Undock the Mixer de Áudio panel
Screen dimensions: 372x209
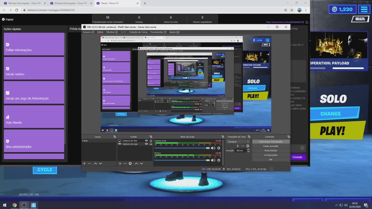(223, 137)
